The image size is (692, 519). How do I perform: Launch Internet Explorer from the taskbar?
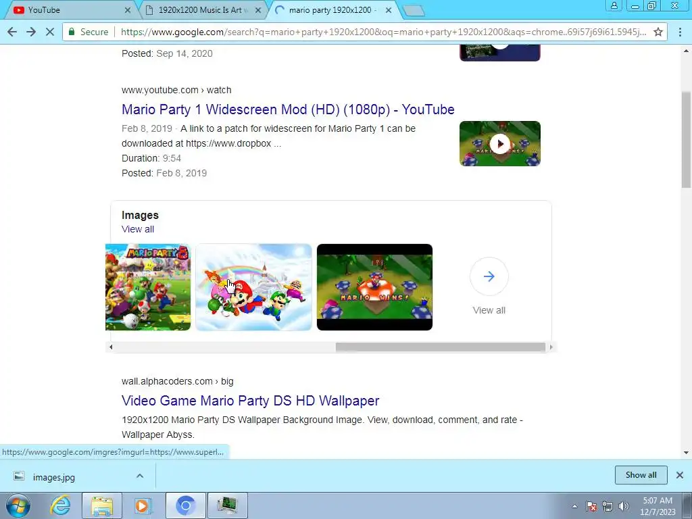[x=60, y=505]
